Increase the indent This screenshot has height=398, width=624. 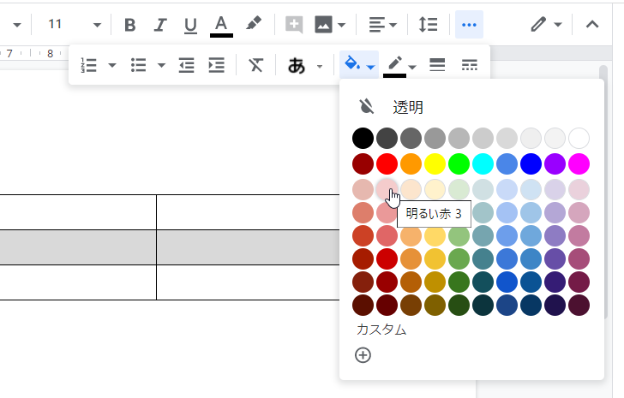coord(217,65)
